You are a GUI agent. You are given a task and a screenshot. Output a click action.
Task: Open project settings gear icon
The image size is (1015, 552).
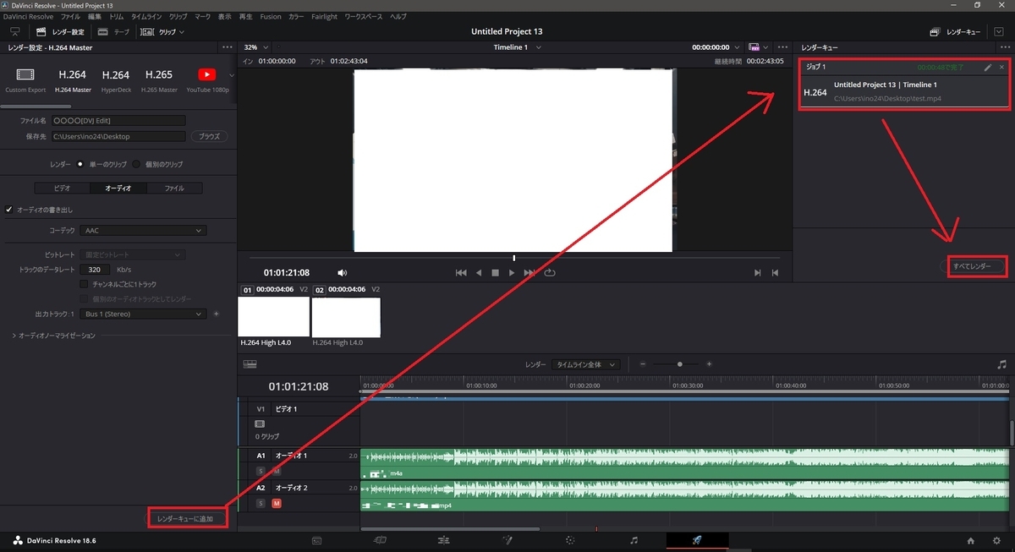click(x=996, y=540)
